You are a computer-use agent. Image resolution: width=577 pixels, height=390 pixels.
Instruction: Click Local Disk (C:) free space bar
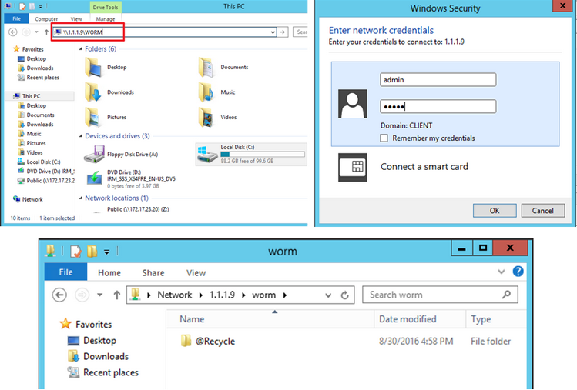pyautogui.click(x=263, y=154)
